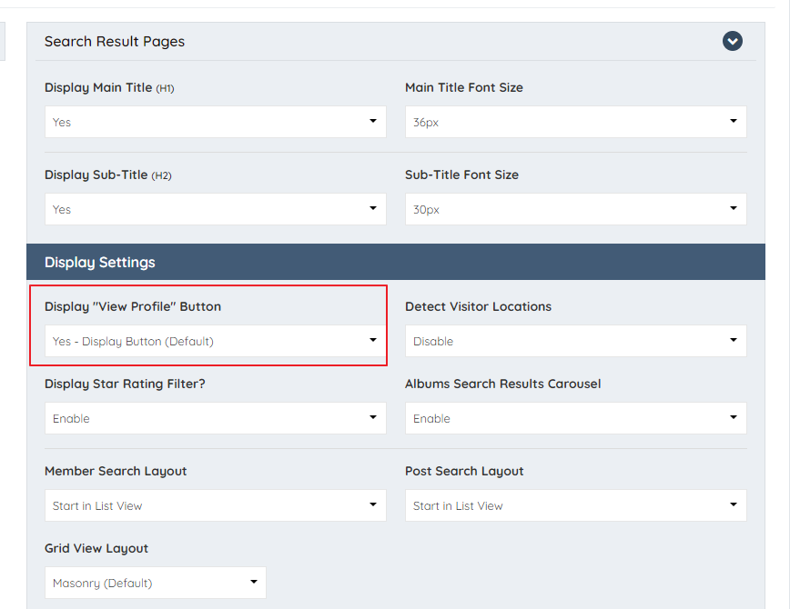The image size is (790, 609).
Task: Select the highlighted View Profile Button field
Action: pyautogui.click(x=211, y=341)
